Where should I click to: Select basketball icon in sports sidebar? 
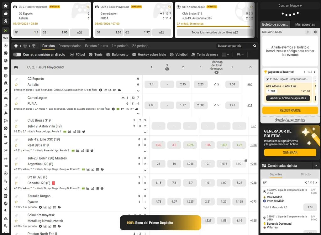[x=6, y=60]
